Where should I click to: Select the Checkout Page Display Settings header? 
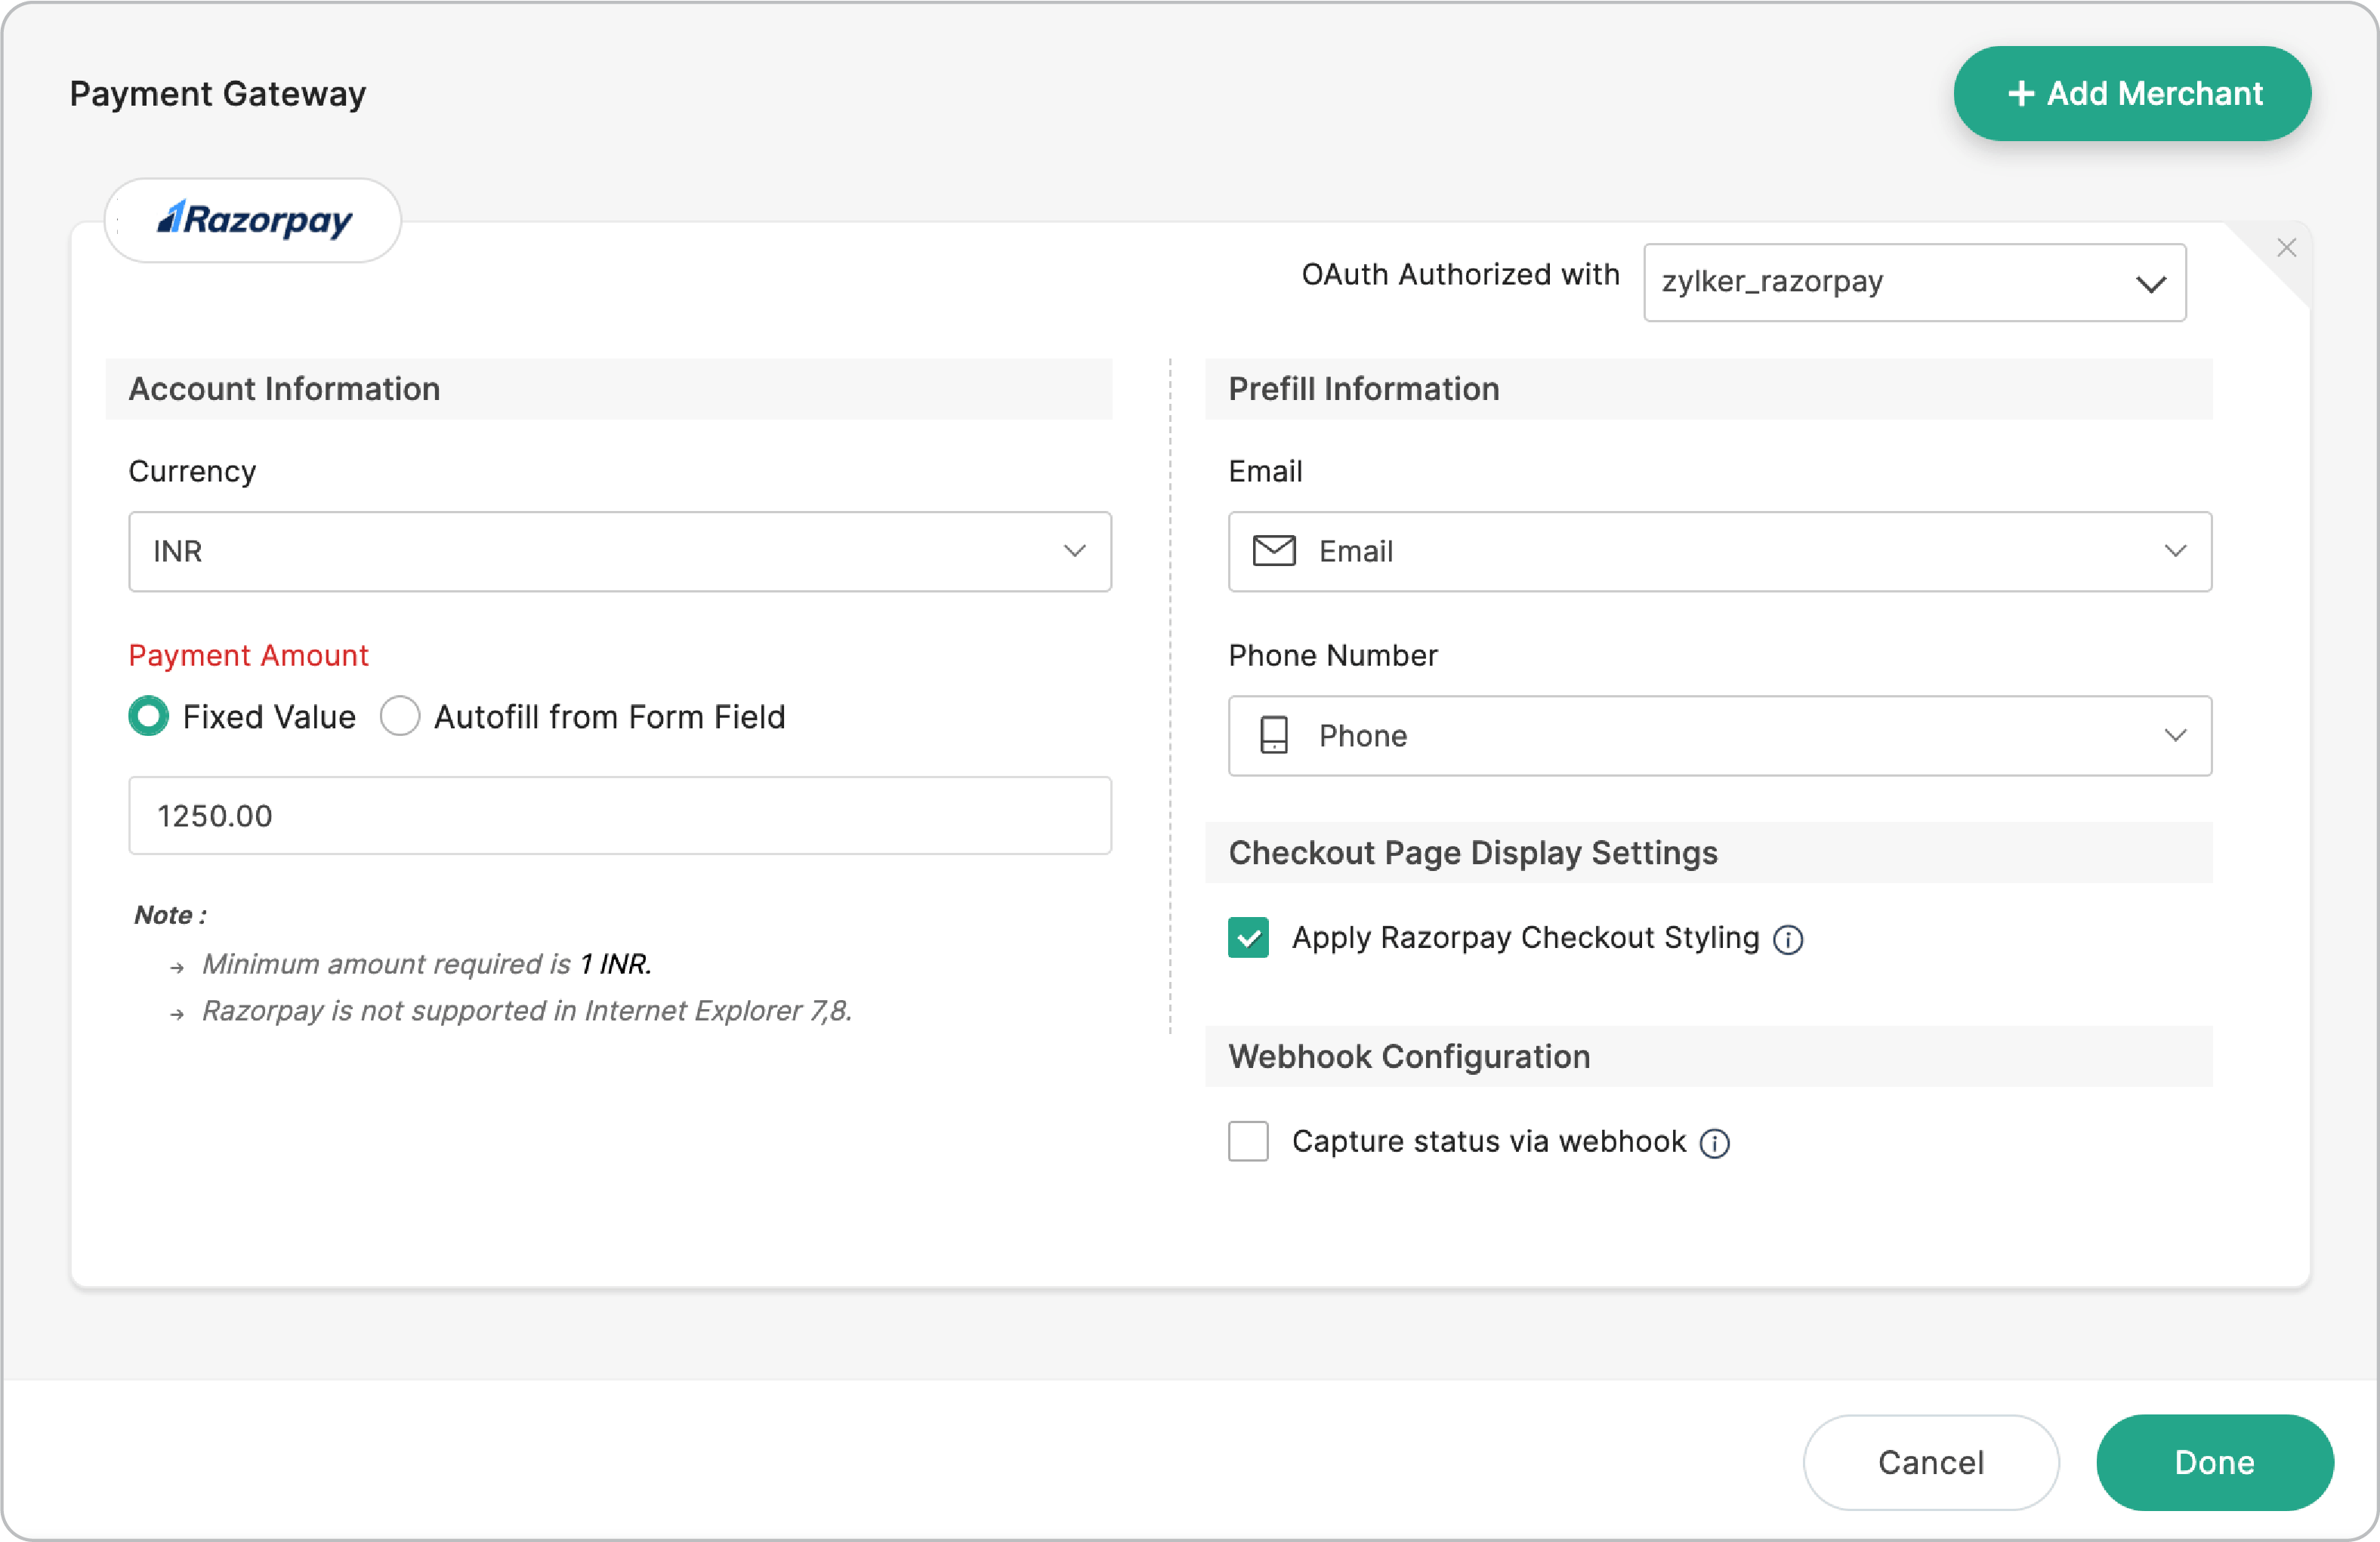[1473, 852]
